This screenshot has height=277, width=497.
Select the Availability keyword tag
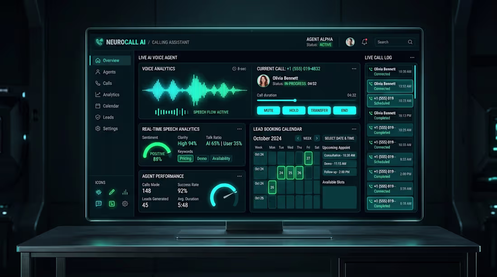(x=221, y=159)
